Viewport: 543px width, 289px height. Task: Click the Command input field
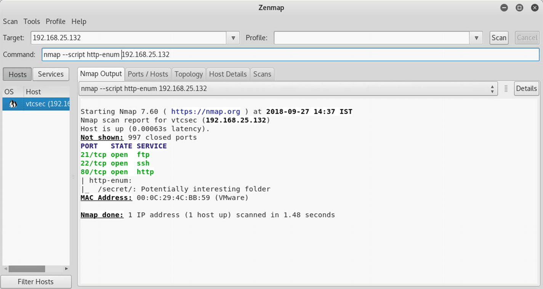tap(290, 54)
